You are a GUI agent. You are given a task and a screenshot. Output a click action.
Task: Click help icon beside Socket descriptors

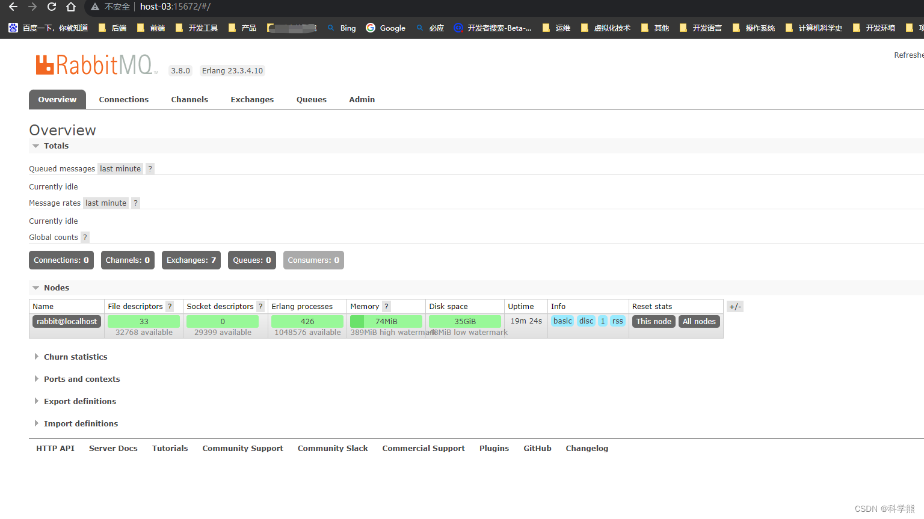[260, 306]
